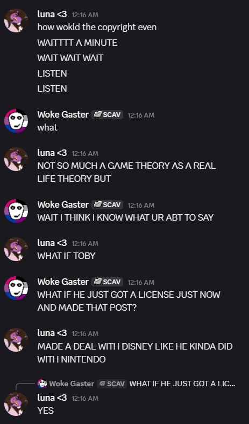The image size is (249, 424).
Task: Click luna avatar beside 'MADE A DEAL WITH DISNEY'
Action: point(16,340)
